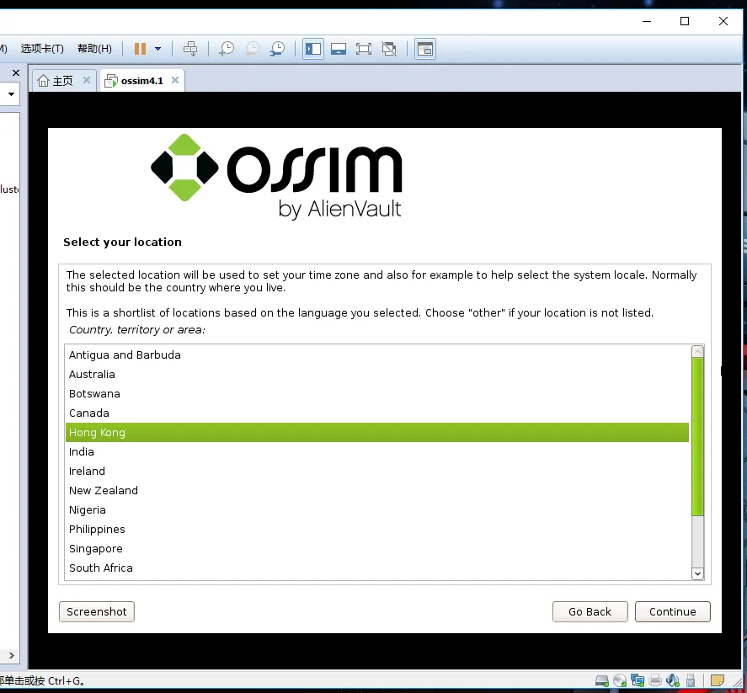
Task: Toggle the console view icon in the toolbar
Action: click(425, 49)
